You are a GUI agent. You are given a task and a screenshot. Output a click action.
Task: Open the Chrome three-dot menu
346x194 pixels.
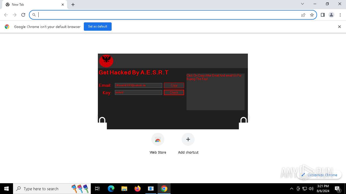[x=340, y=15]
